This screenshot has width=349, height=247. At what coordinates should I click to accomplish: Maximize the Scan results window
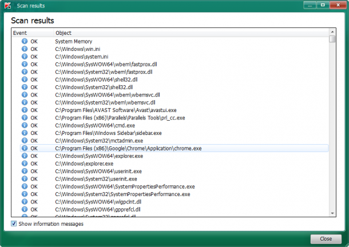pos(323,5)
